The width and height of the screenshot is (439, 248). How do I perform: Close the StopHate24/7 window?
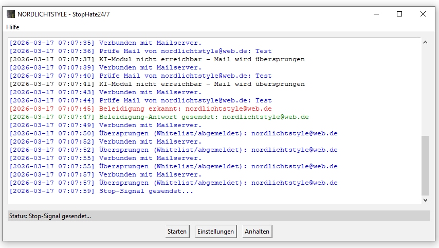tap(423, 14)
